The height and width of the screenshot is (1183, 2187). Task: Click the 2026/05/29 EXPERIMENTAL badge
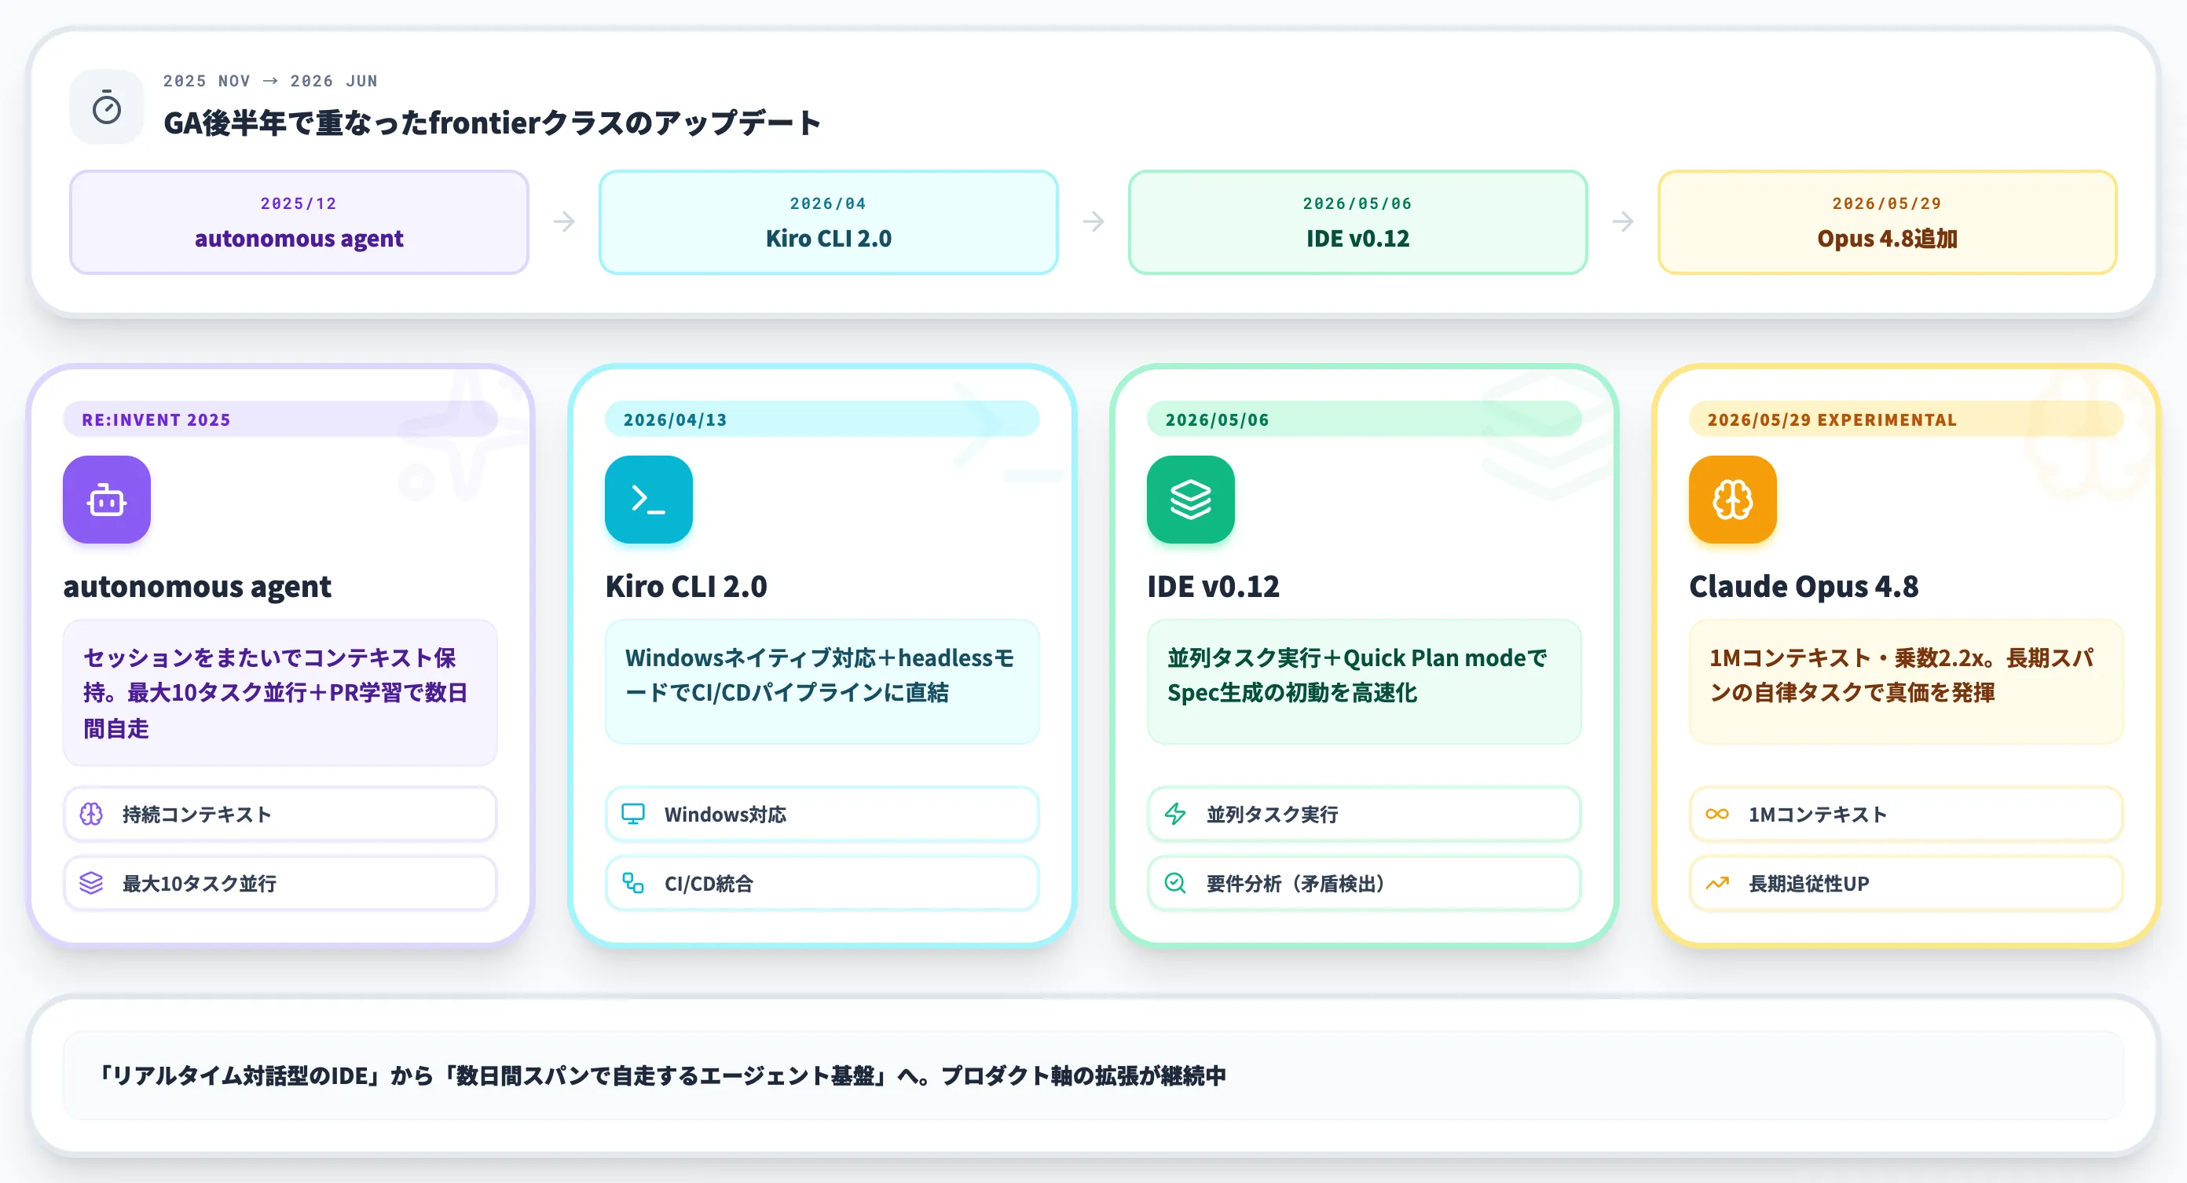point(1906,419)
